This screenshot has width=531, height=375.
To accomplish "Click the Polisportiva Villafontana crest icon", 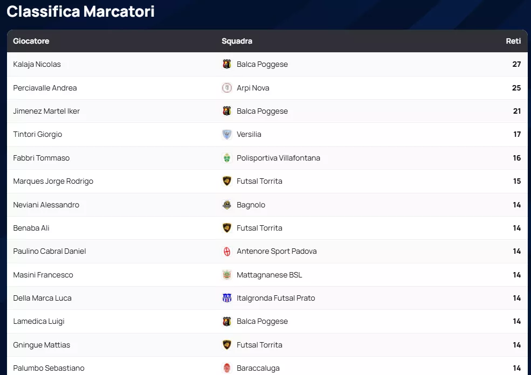I will (227, 158).
